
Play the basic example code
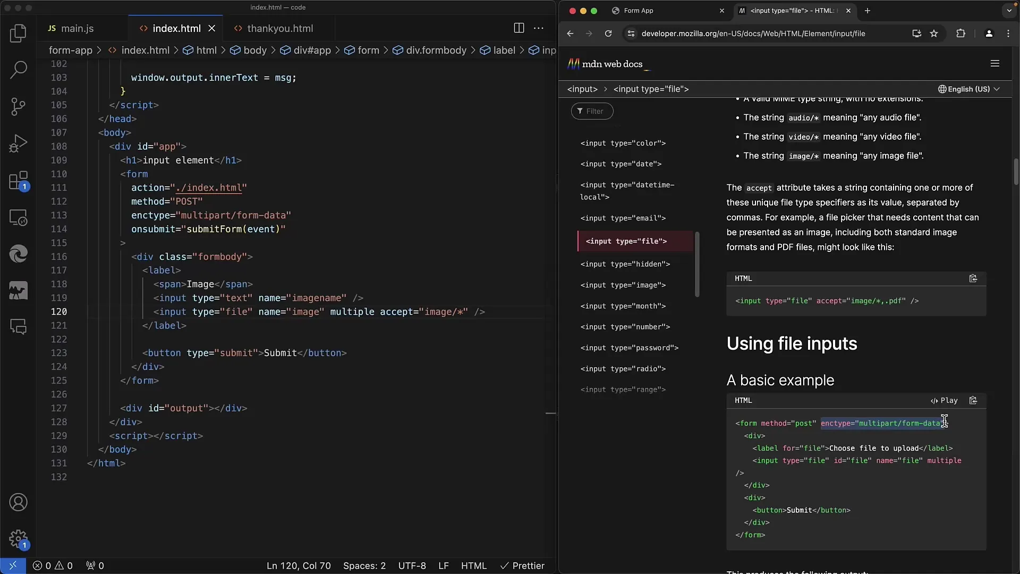[944, 400]
